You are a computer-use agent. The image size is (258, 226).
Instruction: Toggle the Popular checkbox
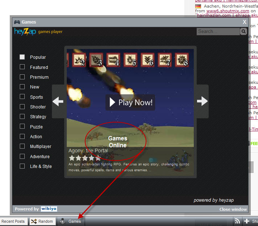click(22, 57)
